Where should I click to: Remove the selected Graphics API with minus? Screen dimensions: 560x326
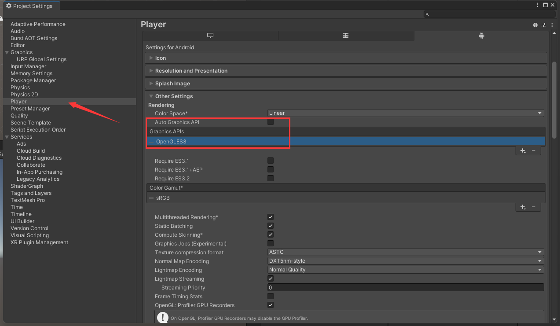[x=534, y=150]
